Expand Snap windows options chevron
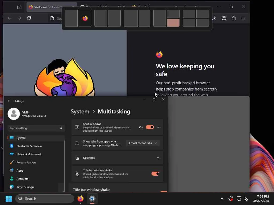This screenshot has width=274, height=205. pos(158,127)
